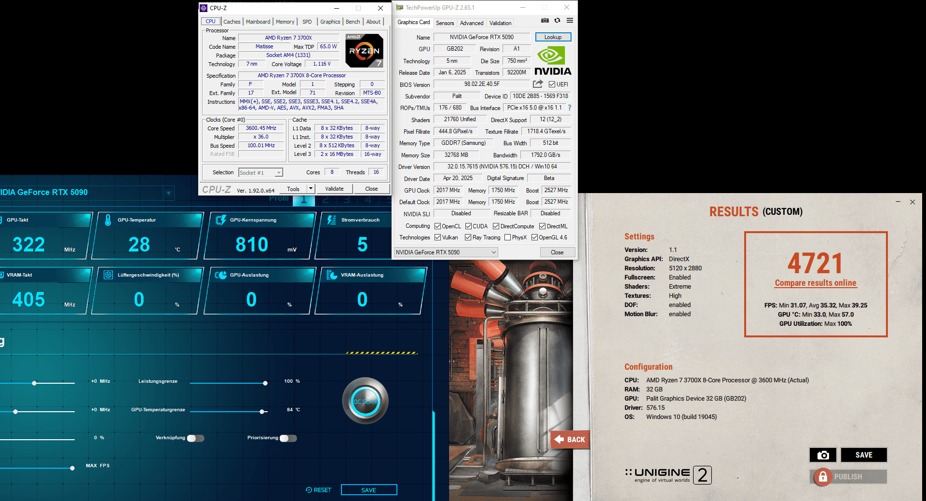Toggle the UEFI checkbox in GPU-Z
This screenshot has width=926, height=501.
point(552,84)
